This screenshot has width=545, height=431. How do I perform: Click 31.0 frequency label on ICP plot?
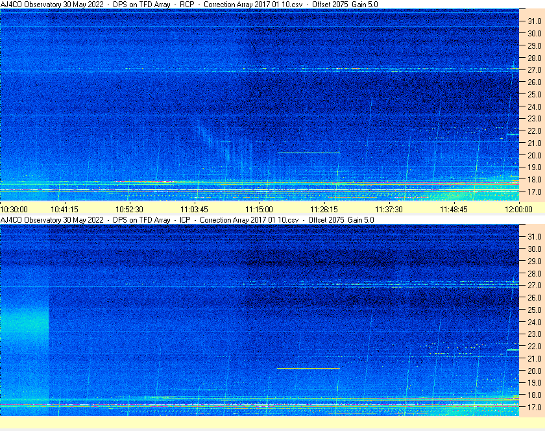click(535, 236)
